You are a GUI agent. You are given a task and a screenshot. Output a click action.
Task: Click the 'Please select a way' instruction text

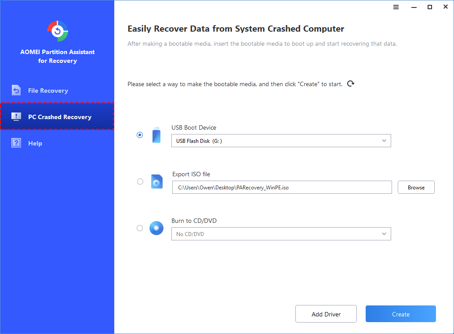click(235, 84)
